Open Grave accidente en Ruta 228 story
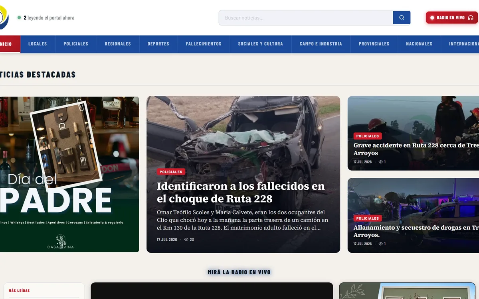This screenshot has width=479, height=299. [x=416, y=149]
